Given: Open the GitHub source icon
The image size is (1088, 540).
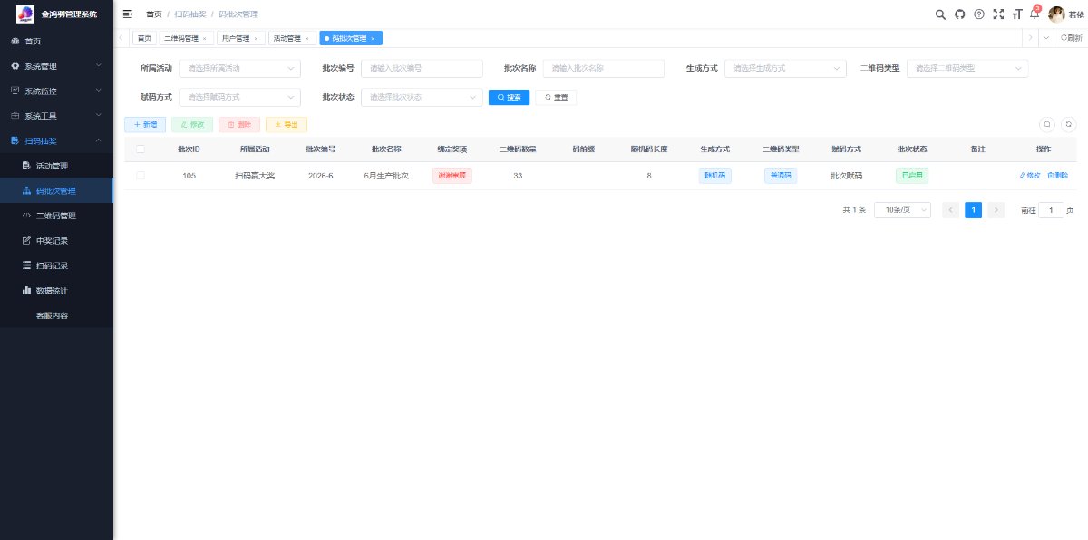Looking at the screenshot, I should [960, 14].
